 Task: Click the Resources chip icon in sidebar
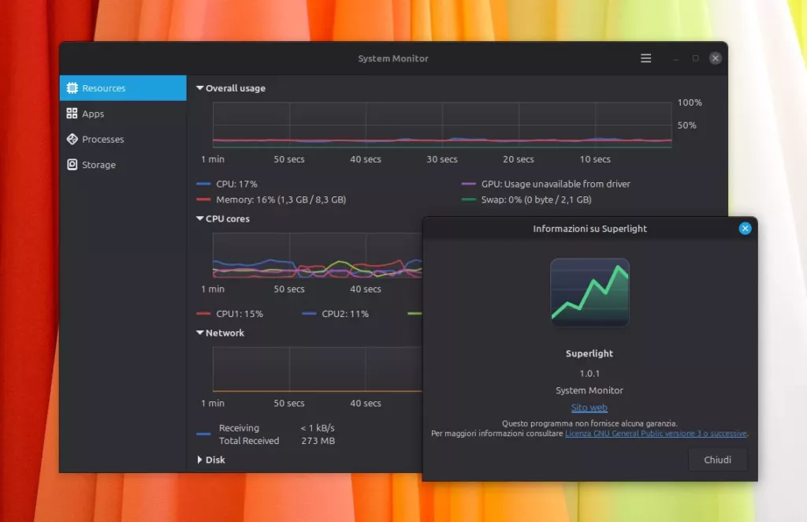pyautogui.click(x=72, y=88)
